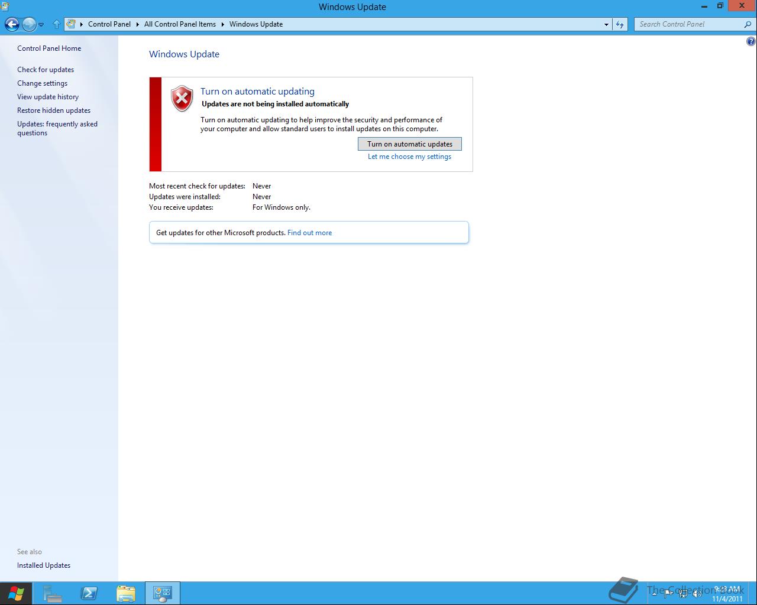Screen dimensions: 757x605
Task: Open the Start button
Action: (x=16, y=593)
